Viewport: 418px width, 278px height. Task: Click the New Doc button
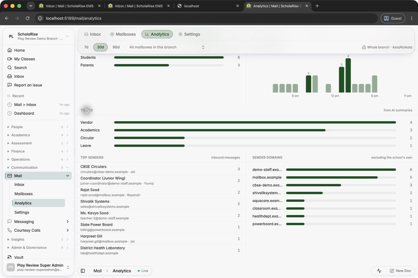pyautogui.click(x=401, y=271)
